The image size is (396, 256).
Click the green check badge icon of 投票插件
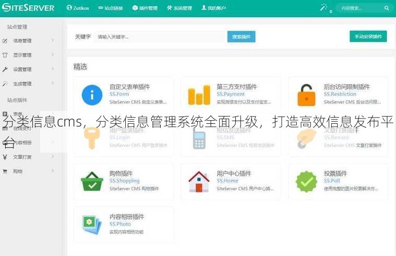click(x=306, y=181)
